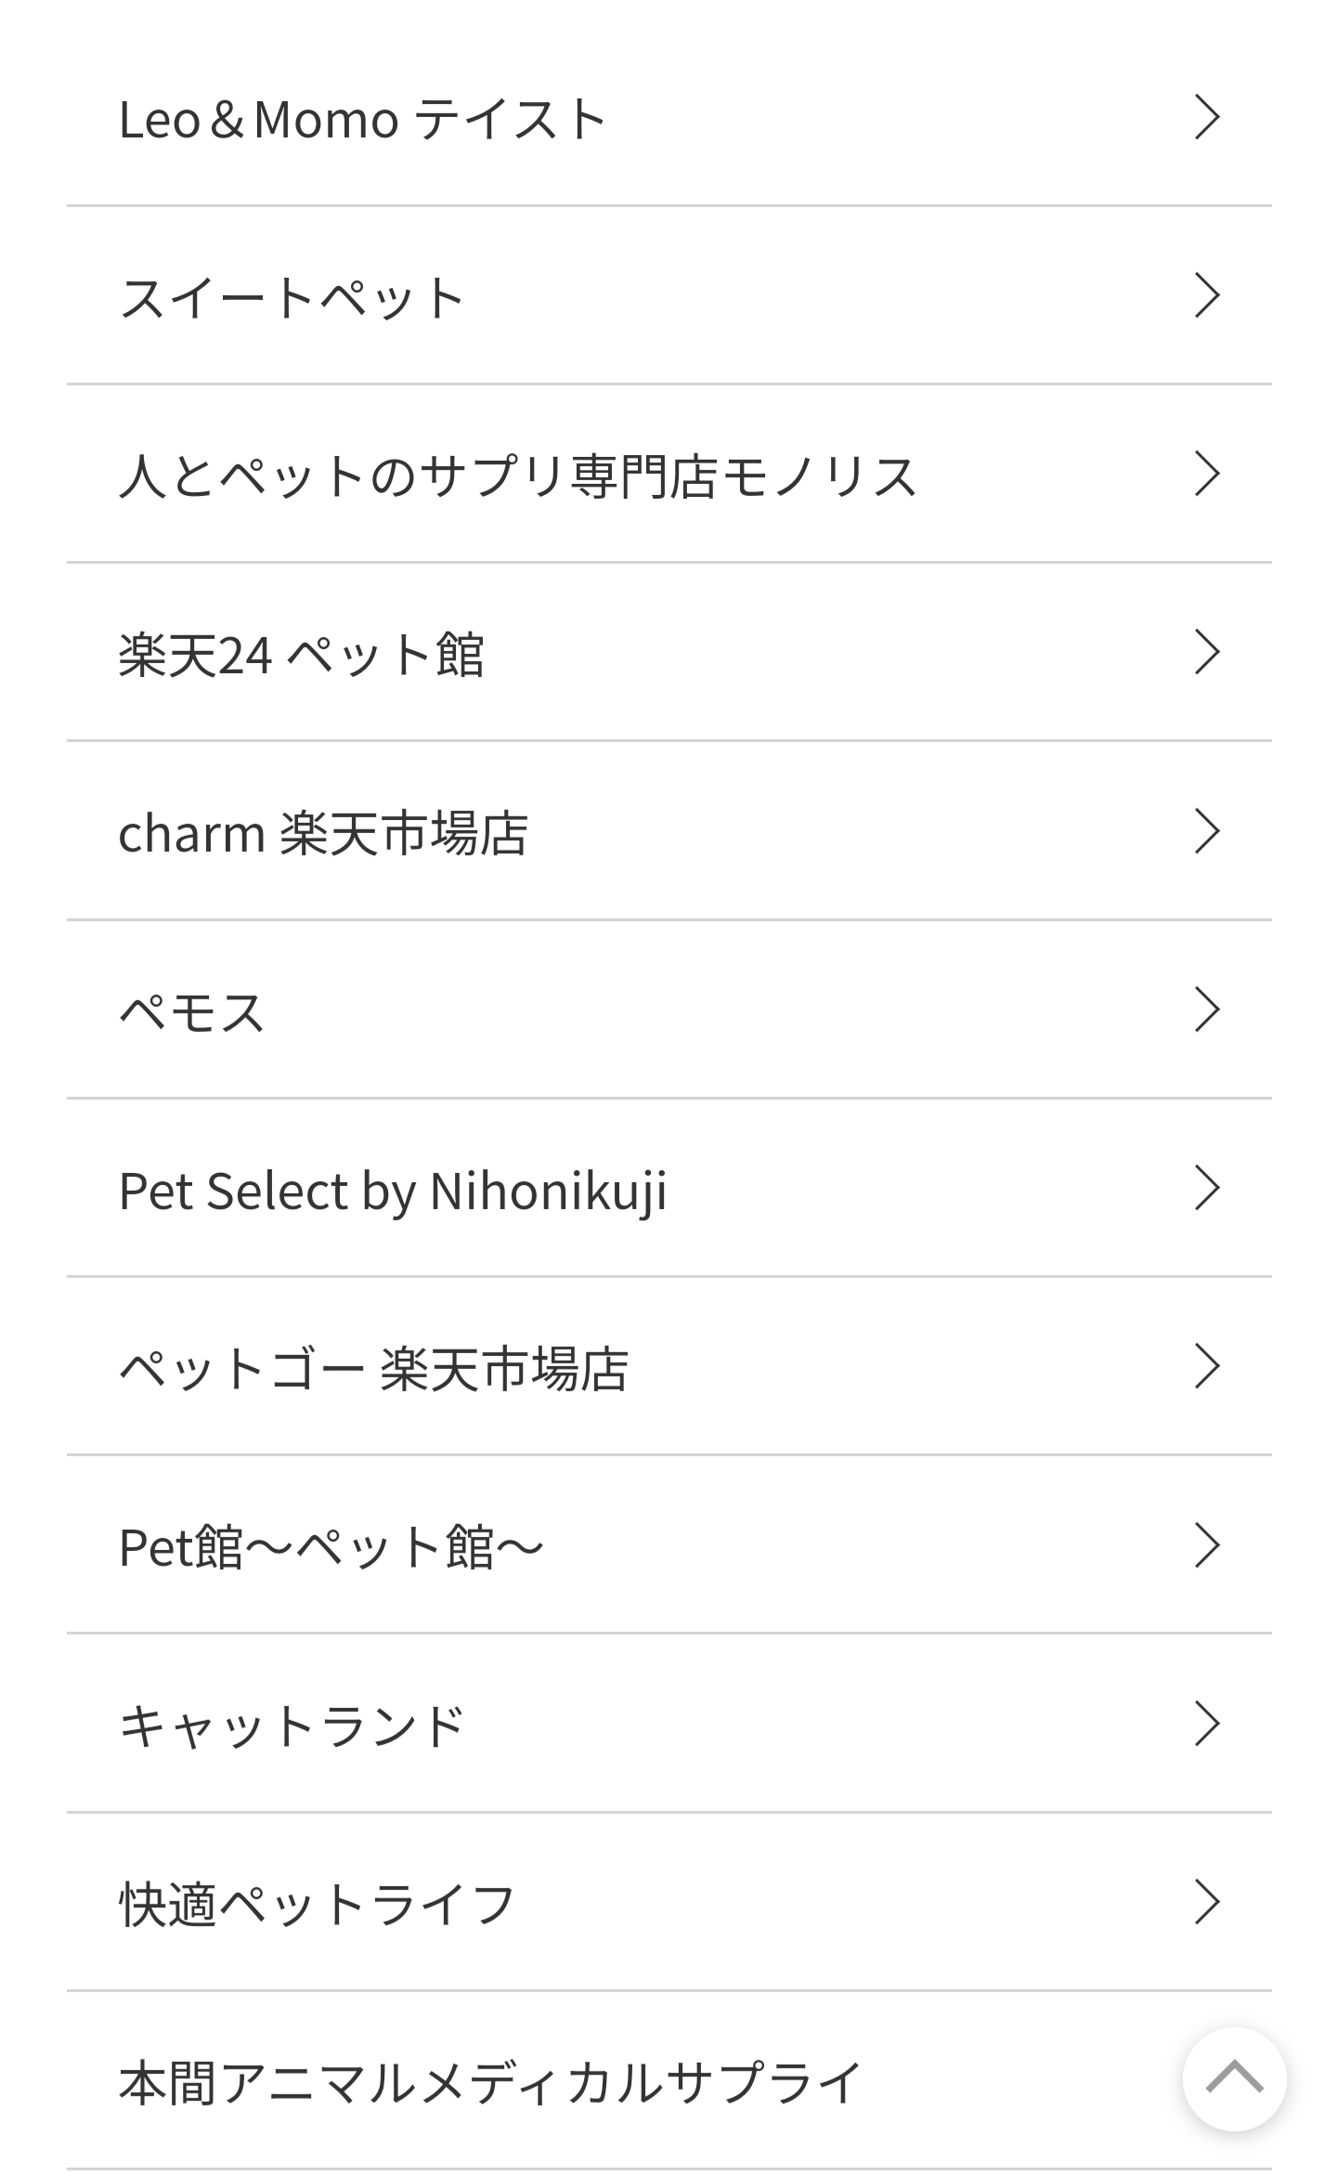Tap the scroll-to-top arrow button
This screenshot has width=1337, height=2176.
tap(1234, 2078)
